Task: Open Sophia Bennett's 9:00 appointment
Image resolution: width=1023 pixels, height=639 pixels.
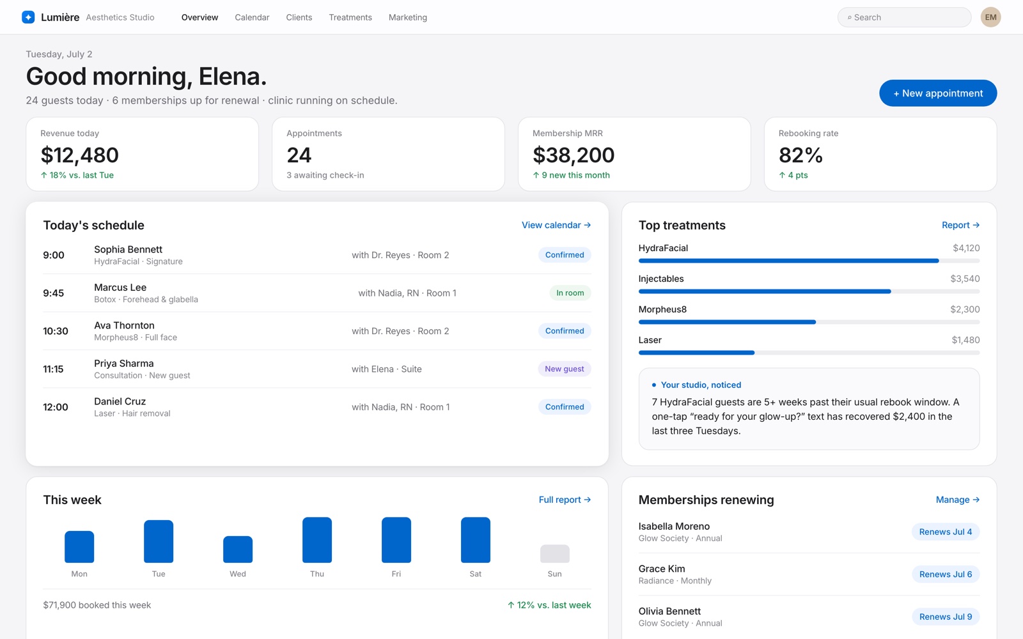Action: click(317, 255)
